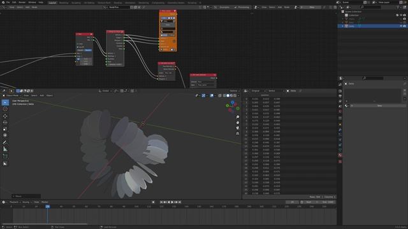Switch perspective/orthographic grid icon in viewport

click(238, 134)
